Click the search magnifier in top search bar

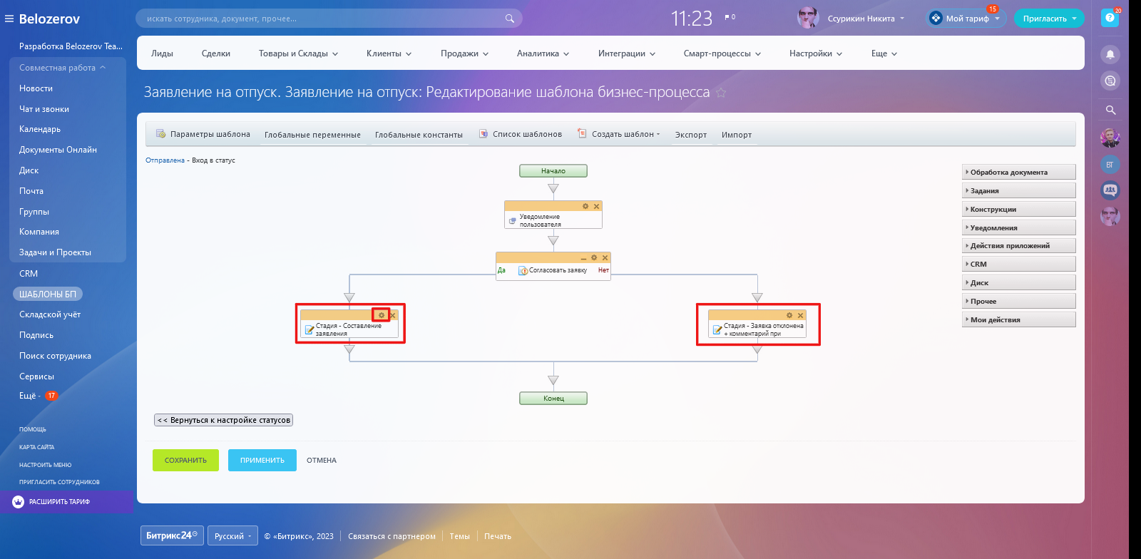509,19
